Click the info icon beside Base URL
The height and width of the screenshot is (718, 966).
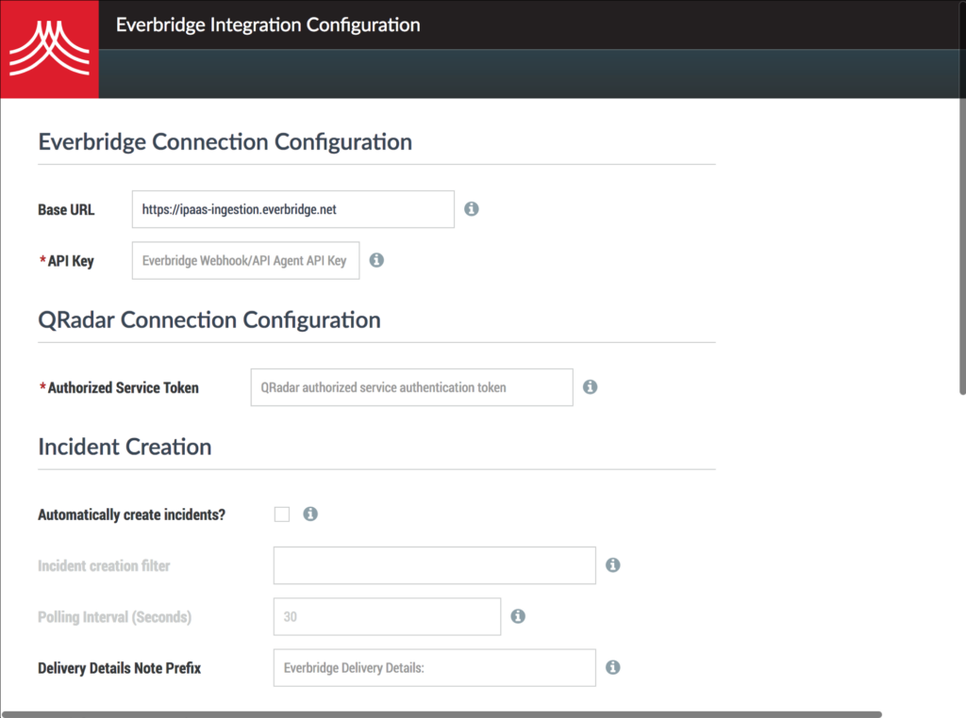pyautogui.click(x=472, y=209)
